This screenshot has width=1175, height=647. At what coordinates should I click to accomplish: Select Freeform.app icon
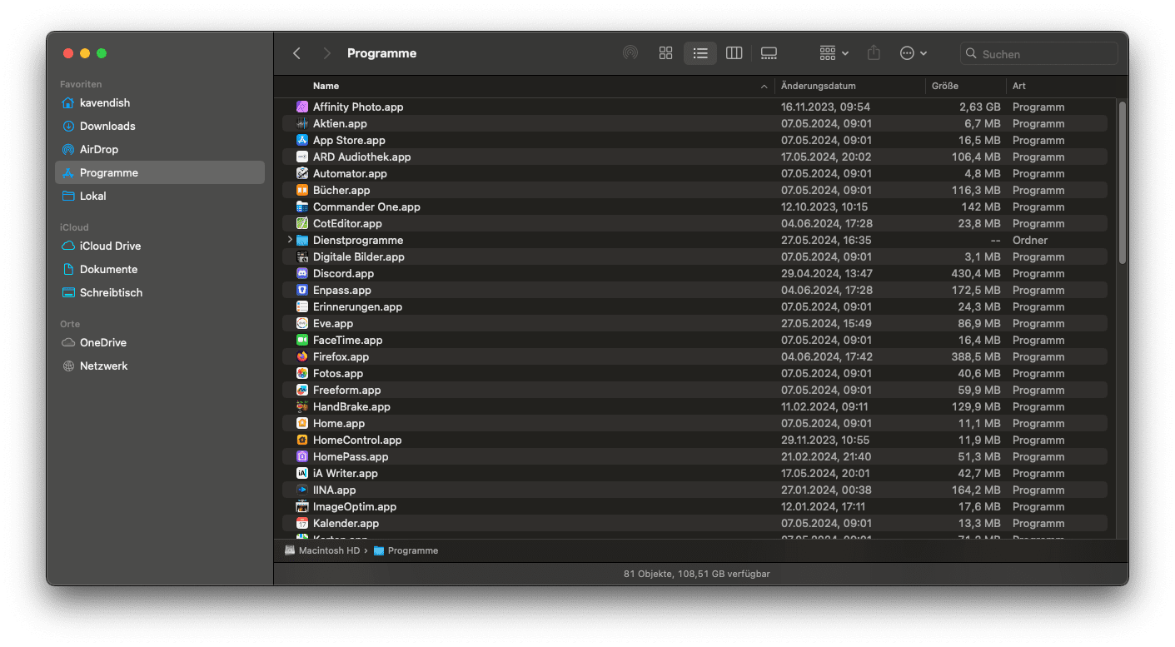tap(302, 390)
